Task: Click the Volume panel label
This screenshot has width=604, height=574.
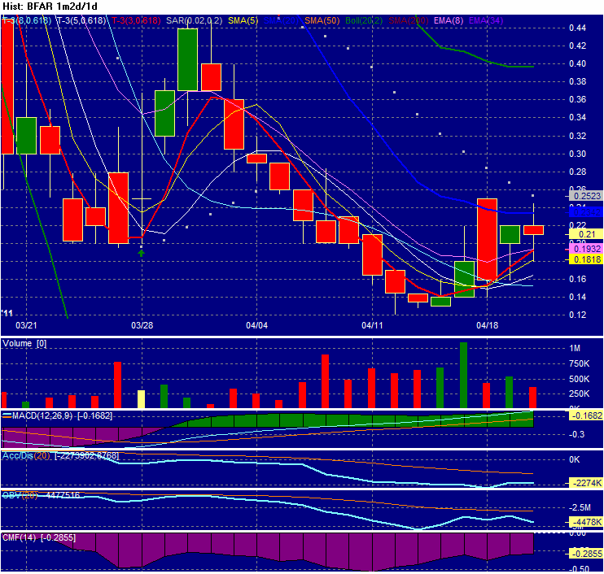Action: coord(24,344)
